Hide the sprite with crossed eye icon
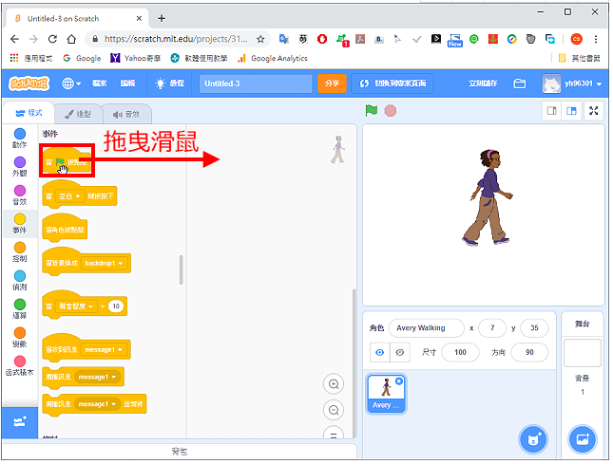 (x=399, y=353)
